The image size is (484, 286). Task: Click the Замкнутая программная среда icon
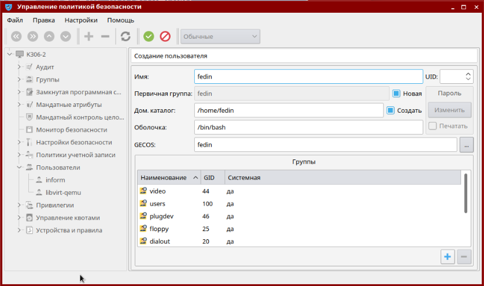[29, 92]
